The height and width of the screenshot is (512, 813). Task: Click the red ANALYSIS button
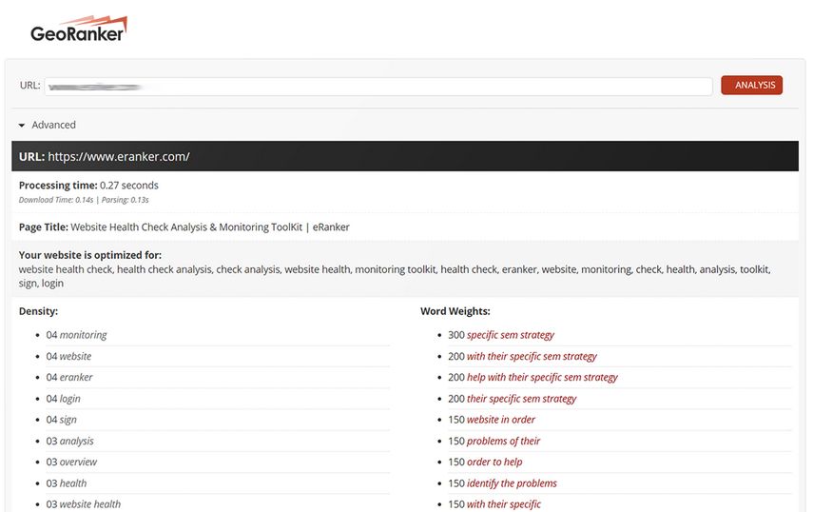point(751,85)
